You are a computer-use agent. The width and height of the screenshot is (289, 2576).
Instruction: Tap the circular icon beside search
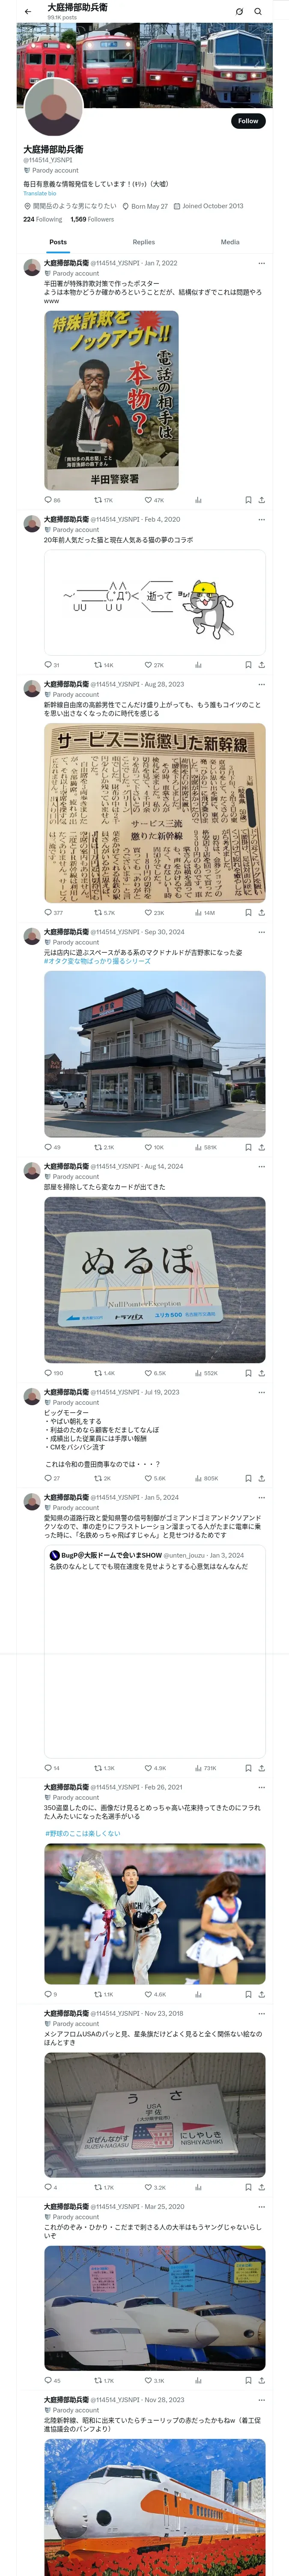coord(239,12)
